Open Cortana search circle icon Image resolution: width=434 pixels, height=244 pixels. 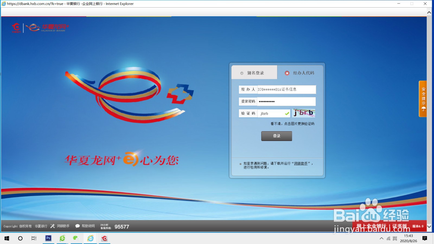20,238
